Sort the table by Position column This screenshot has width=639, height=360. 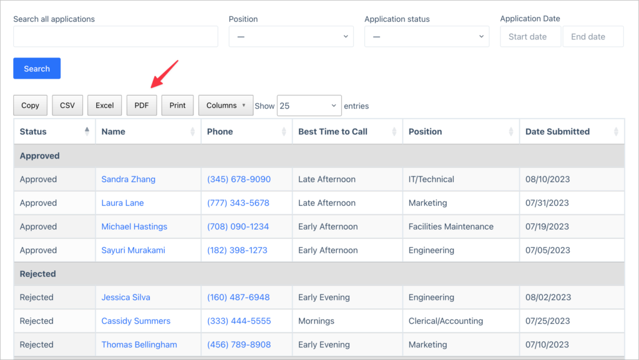pos(461,132)
